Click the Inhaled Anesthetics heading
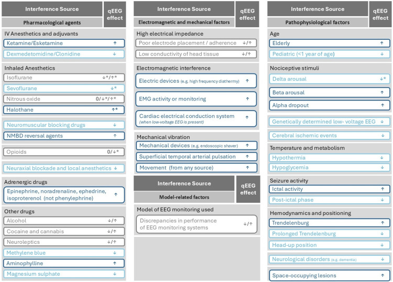The image size is (393, 282). (29, 68)
